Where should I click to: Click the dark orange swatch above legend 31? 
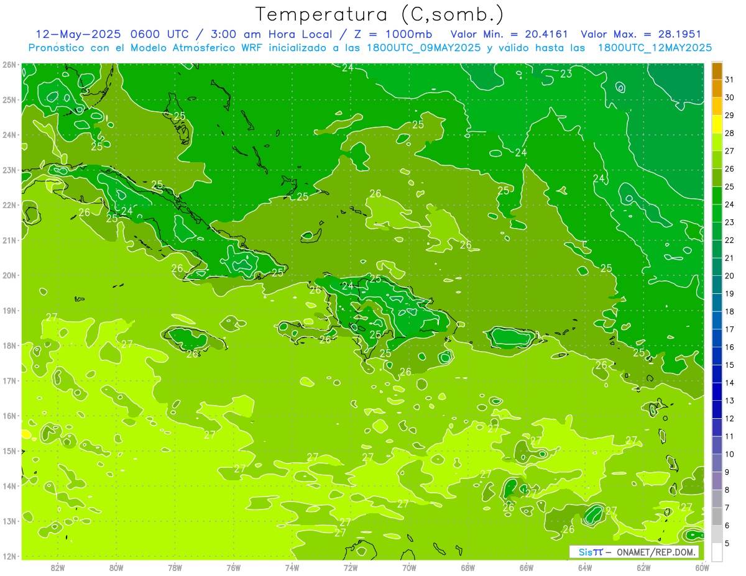coord(717,71)
